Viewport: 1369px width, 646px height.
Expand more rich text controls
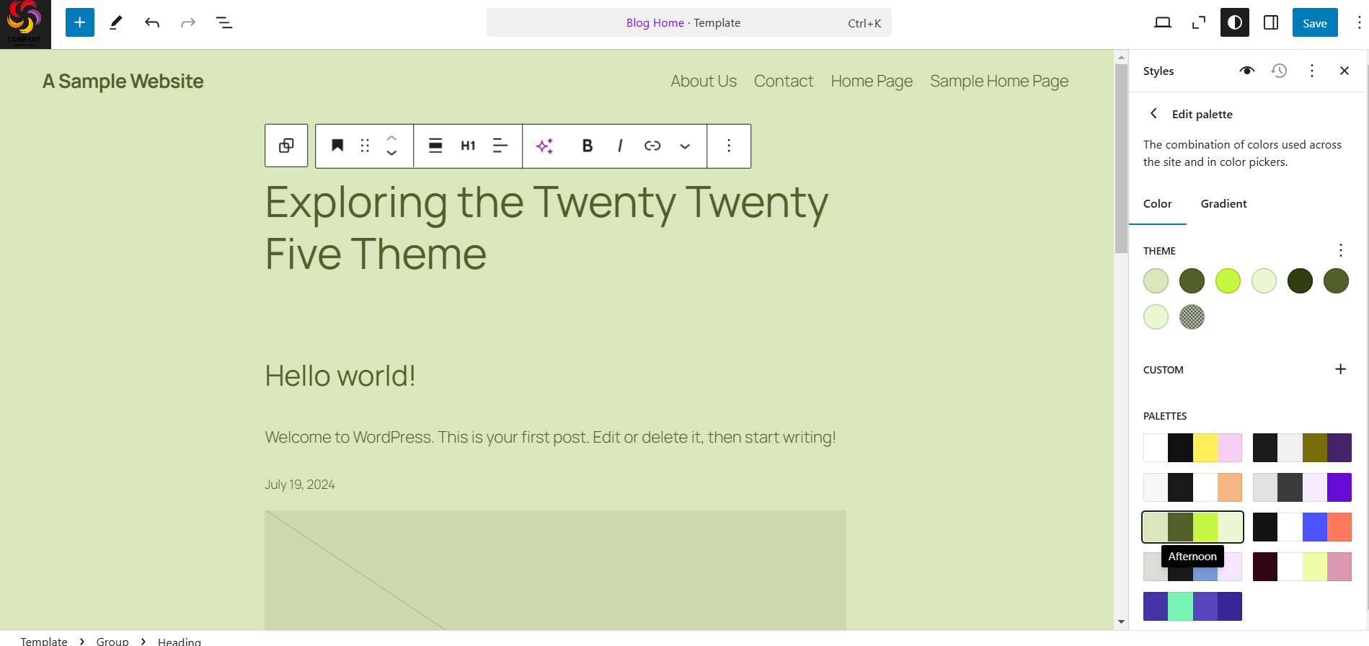point(685,146)
